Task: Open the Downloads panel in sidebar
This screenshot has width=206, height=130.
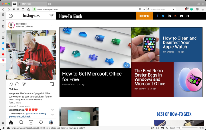Action: click(3, 20)
